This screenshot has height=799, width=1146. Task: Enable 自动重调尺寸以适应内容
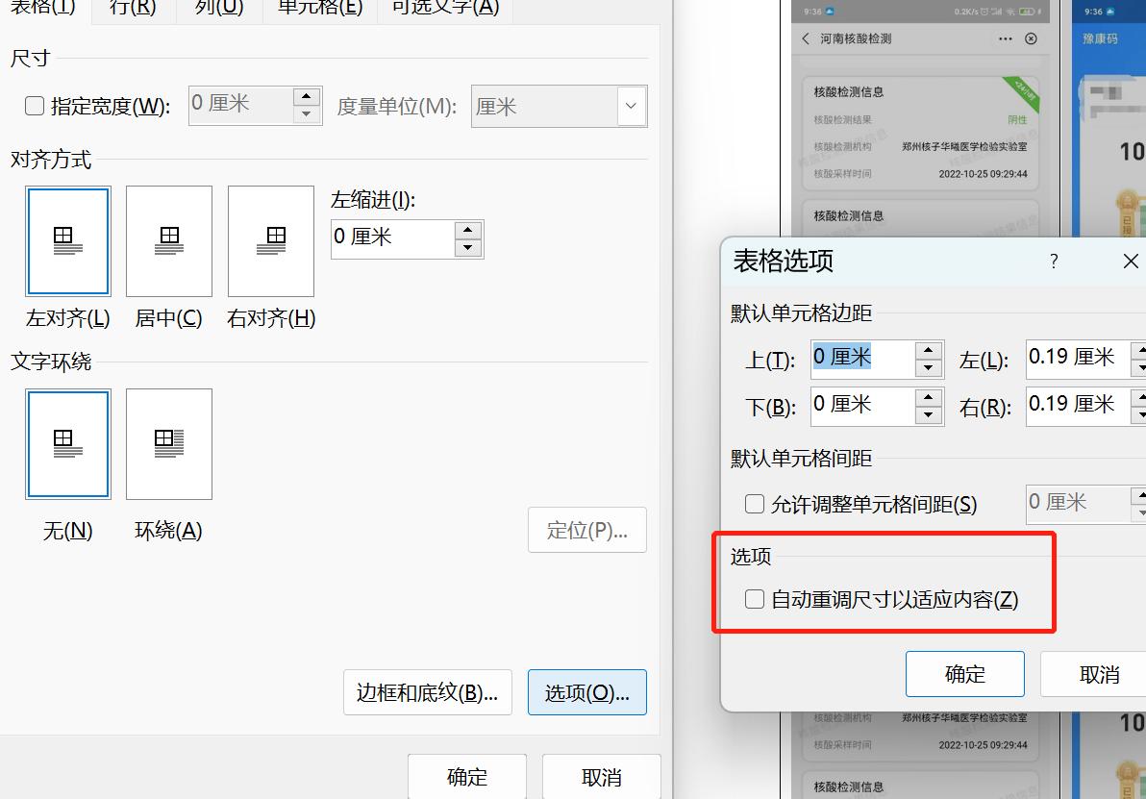pyautogui.click(x=755, y=599)
